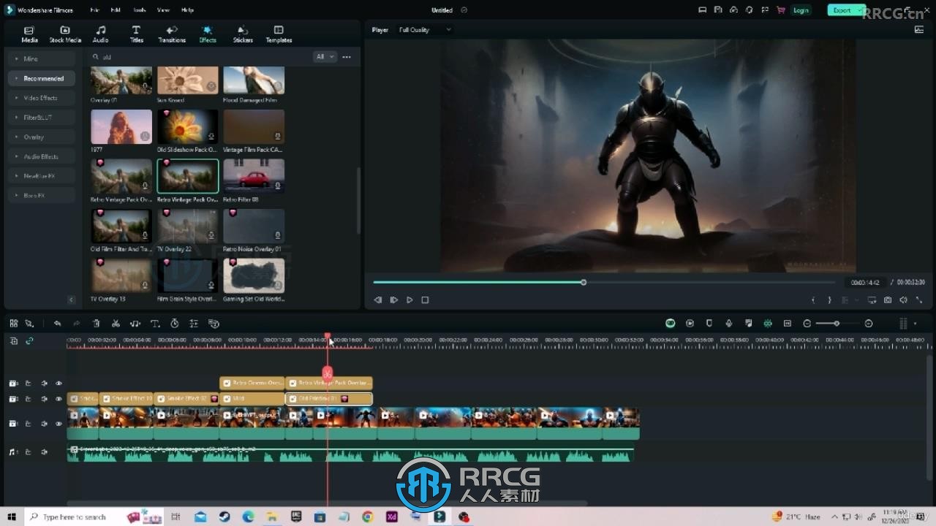Click the split scissors icon in timeline toolbar
936x526 pixels.
tap(116, 323)
